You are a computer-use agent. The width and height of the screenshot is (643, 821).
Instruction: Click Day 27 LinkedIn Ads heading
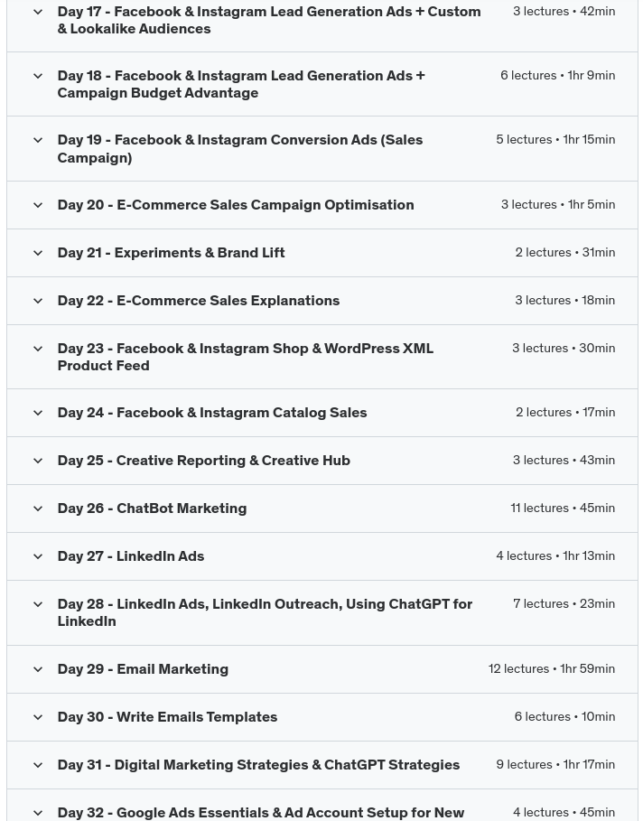[x=130, y=556]
